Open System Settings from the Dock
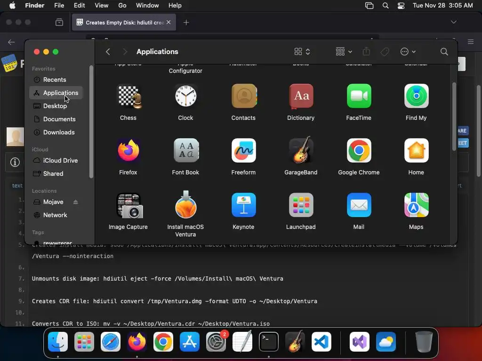The image size is (482, 361). tap(216, 342)
